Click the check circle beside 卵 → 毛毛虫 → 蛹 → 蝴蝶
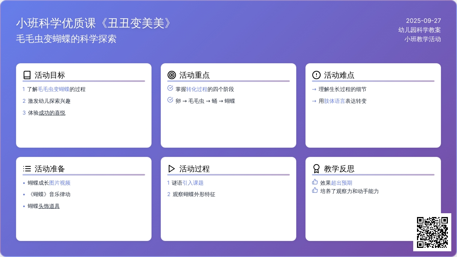 pyautogui.click(x=170, y=100)
